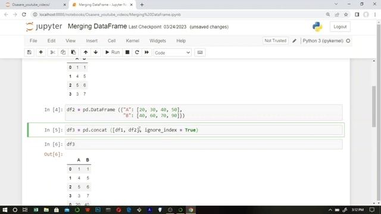Open Excel from taskbar
Viewport: 381px width, 214px height.
pos(36,210)
